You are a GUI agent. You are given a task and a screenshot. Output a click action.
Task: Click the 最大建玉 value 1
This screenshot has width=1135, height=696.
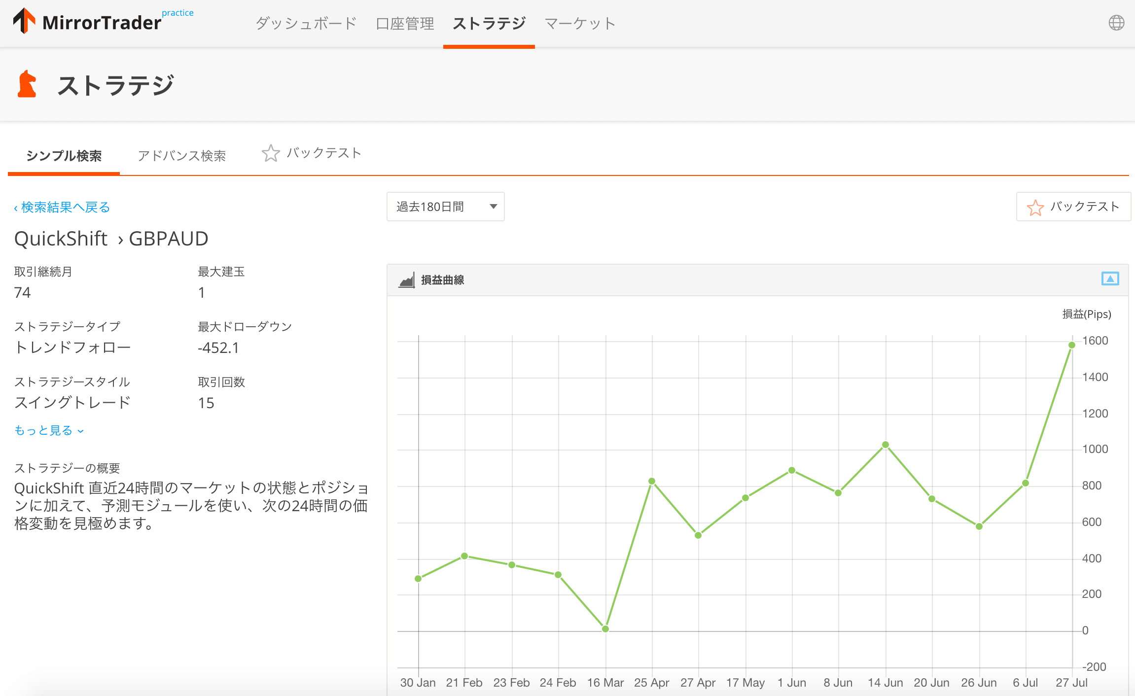pos(202,293)
